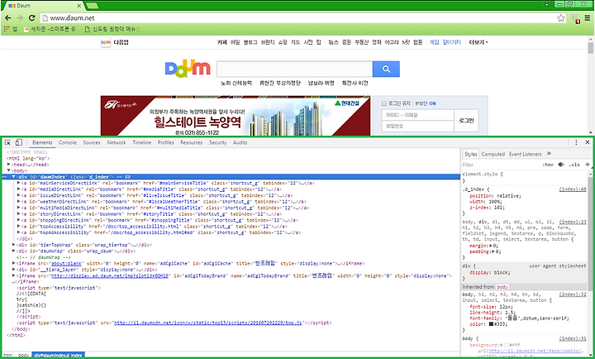Switch to the Console tab
The image size is (595, 359).
click(68, 142)
